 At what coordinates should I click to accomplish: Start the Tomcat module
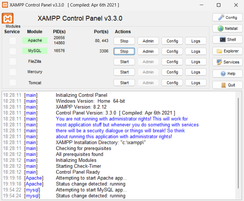click(124, 82)
